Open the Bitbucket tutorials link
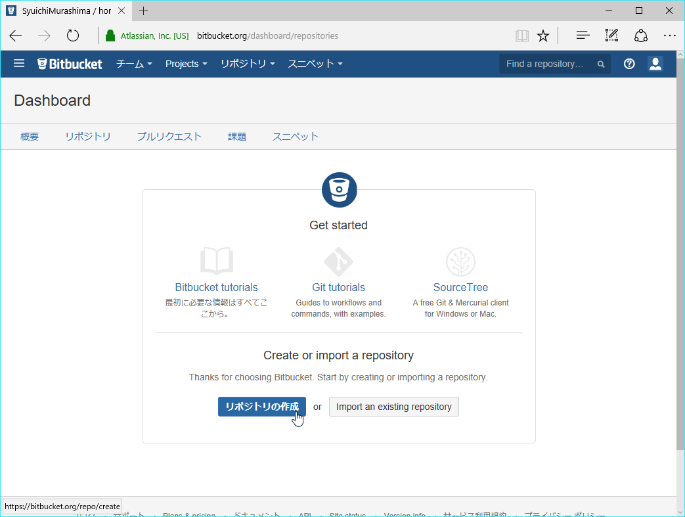This screenshot has height=517, width=685. 216,287
